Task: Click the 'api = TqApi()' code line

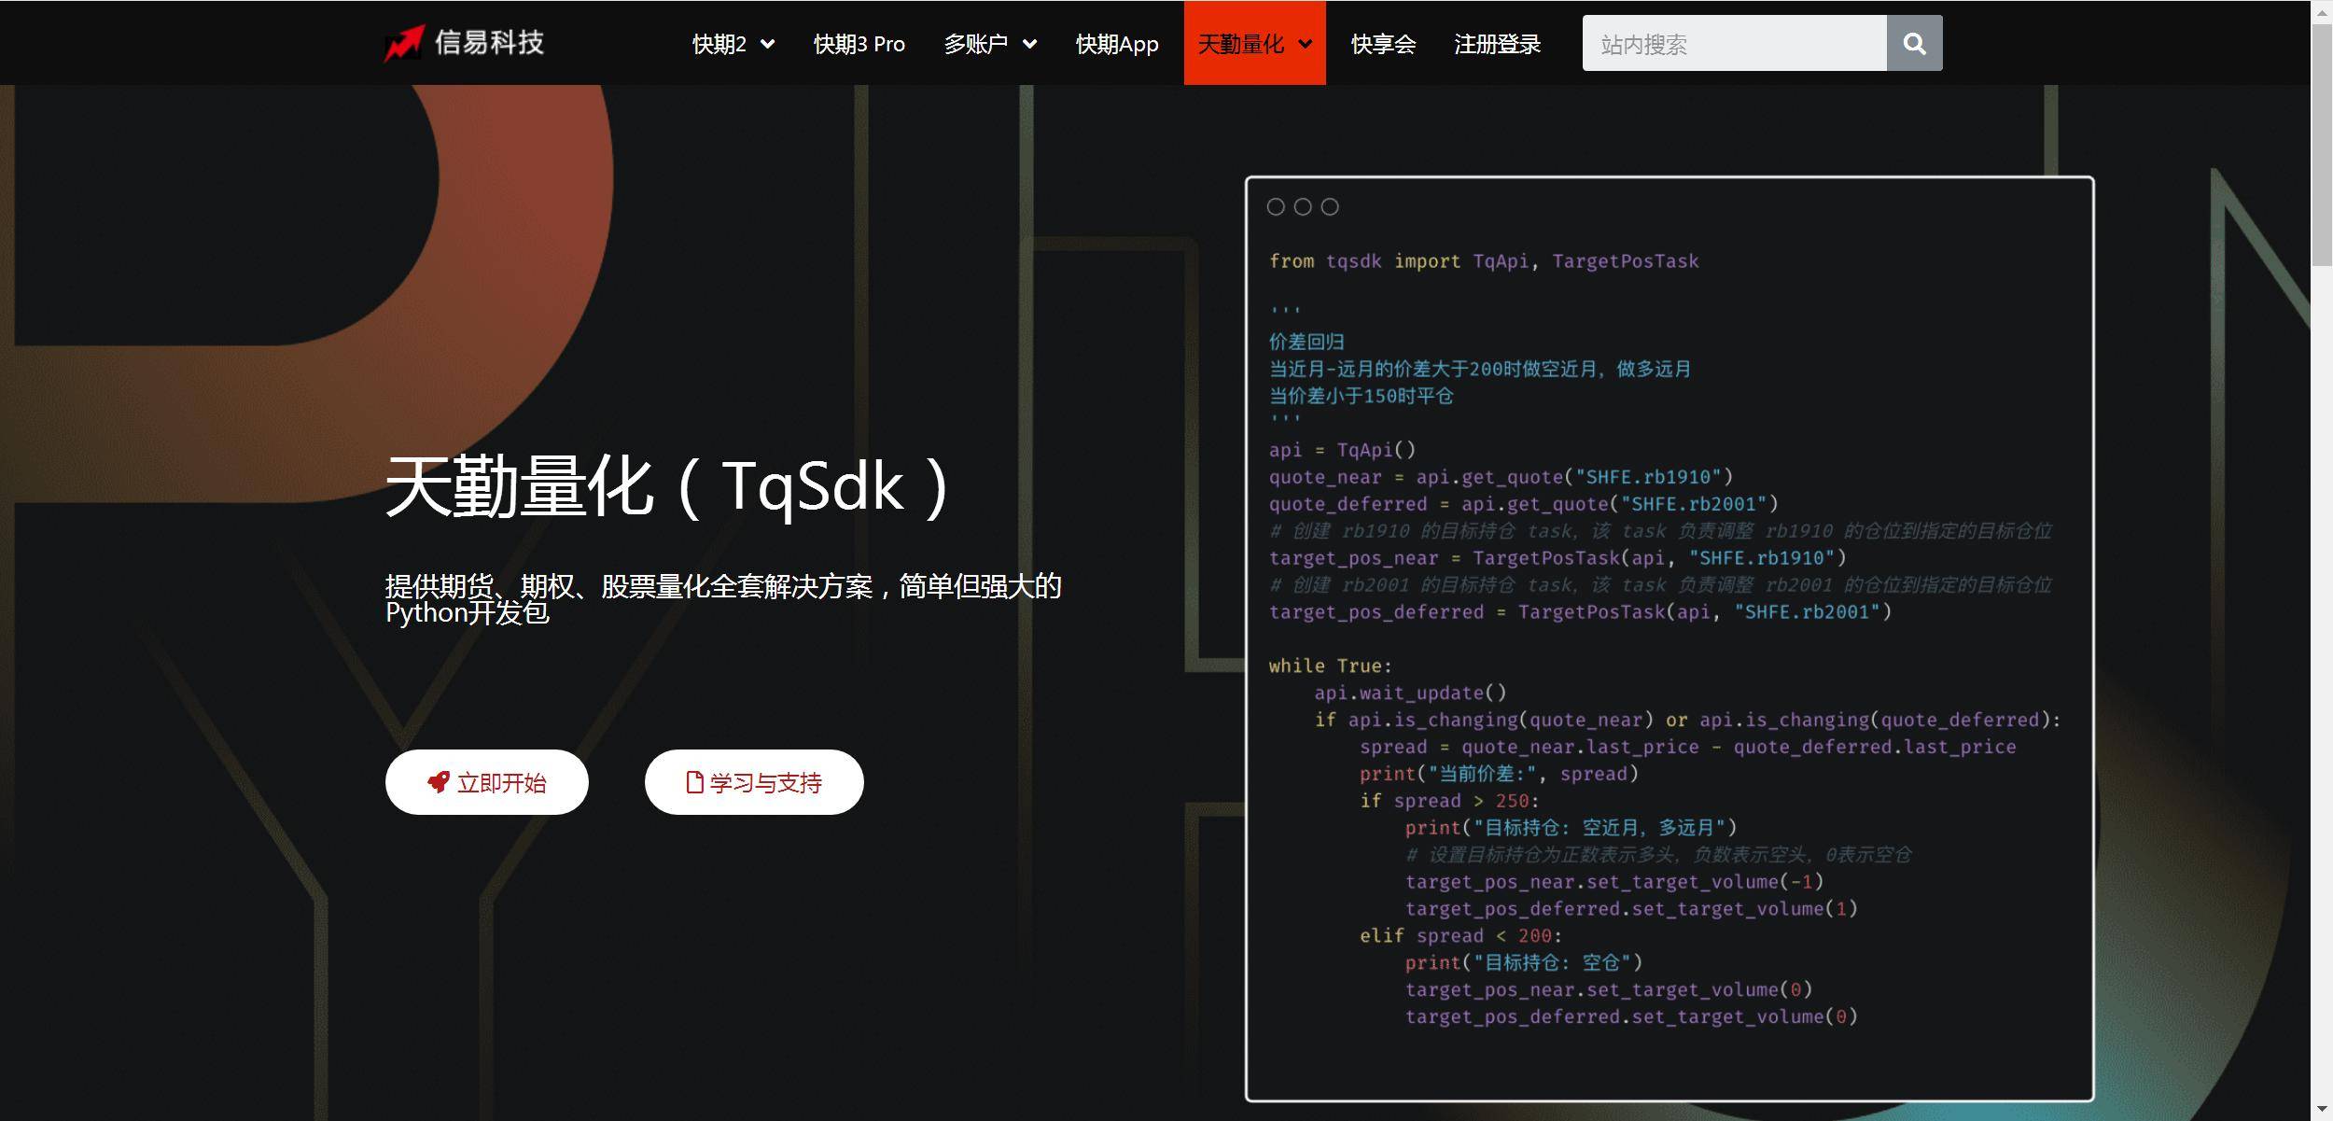Action: [1342, 450]
